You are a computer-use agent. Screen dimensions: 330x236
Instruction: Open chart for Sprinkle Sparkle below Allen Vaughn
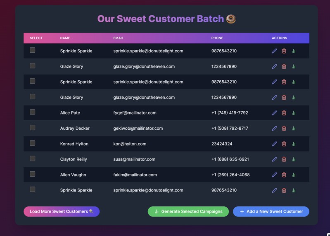pos(294,190)
